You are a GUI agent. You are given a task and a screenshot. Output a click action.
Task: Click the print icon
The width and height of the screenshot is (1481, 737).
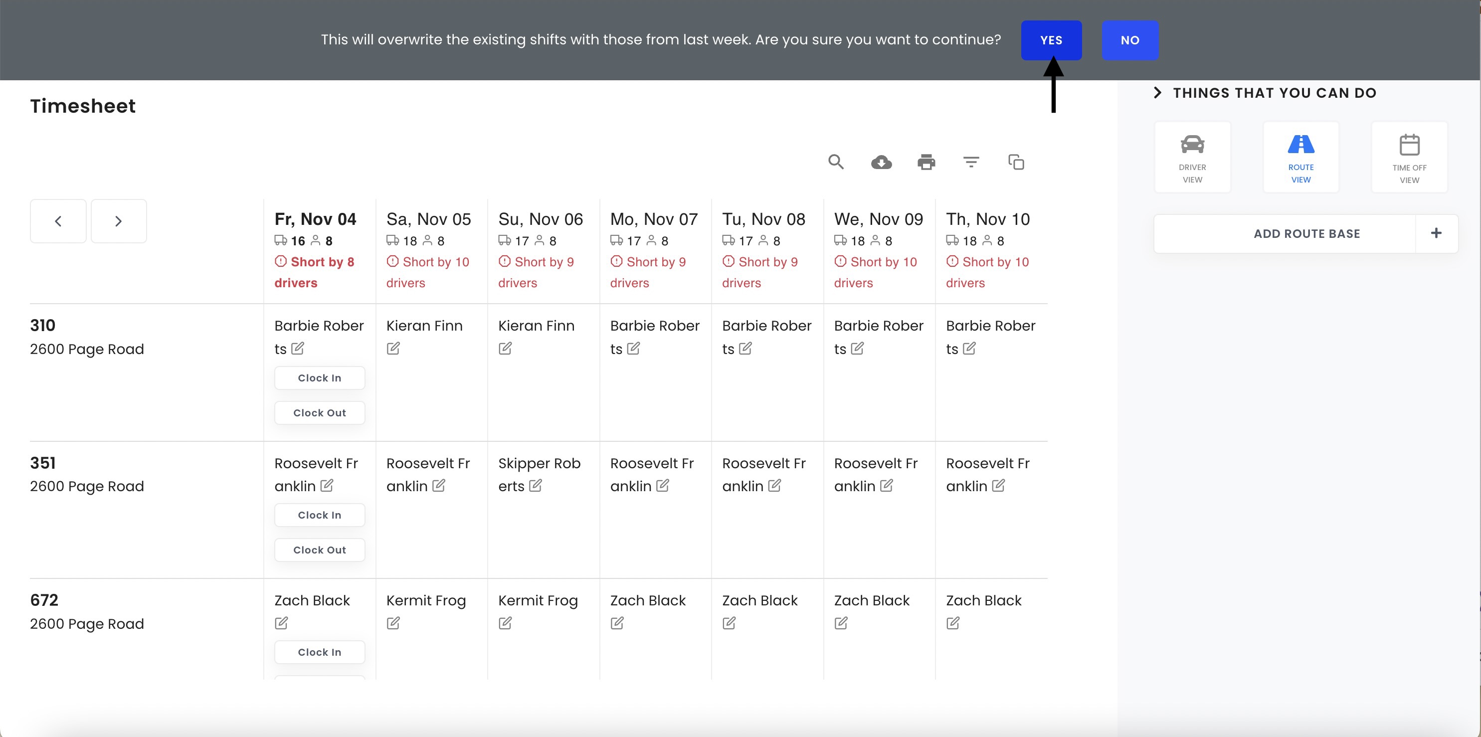click(926, 162)
